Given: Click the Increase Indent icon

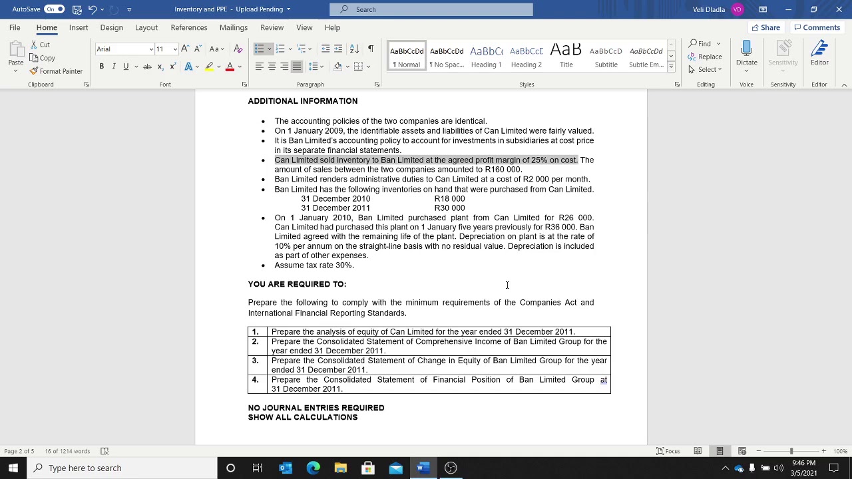Looking at the screenshot, I should (338, 49).
